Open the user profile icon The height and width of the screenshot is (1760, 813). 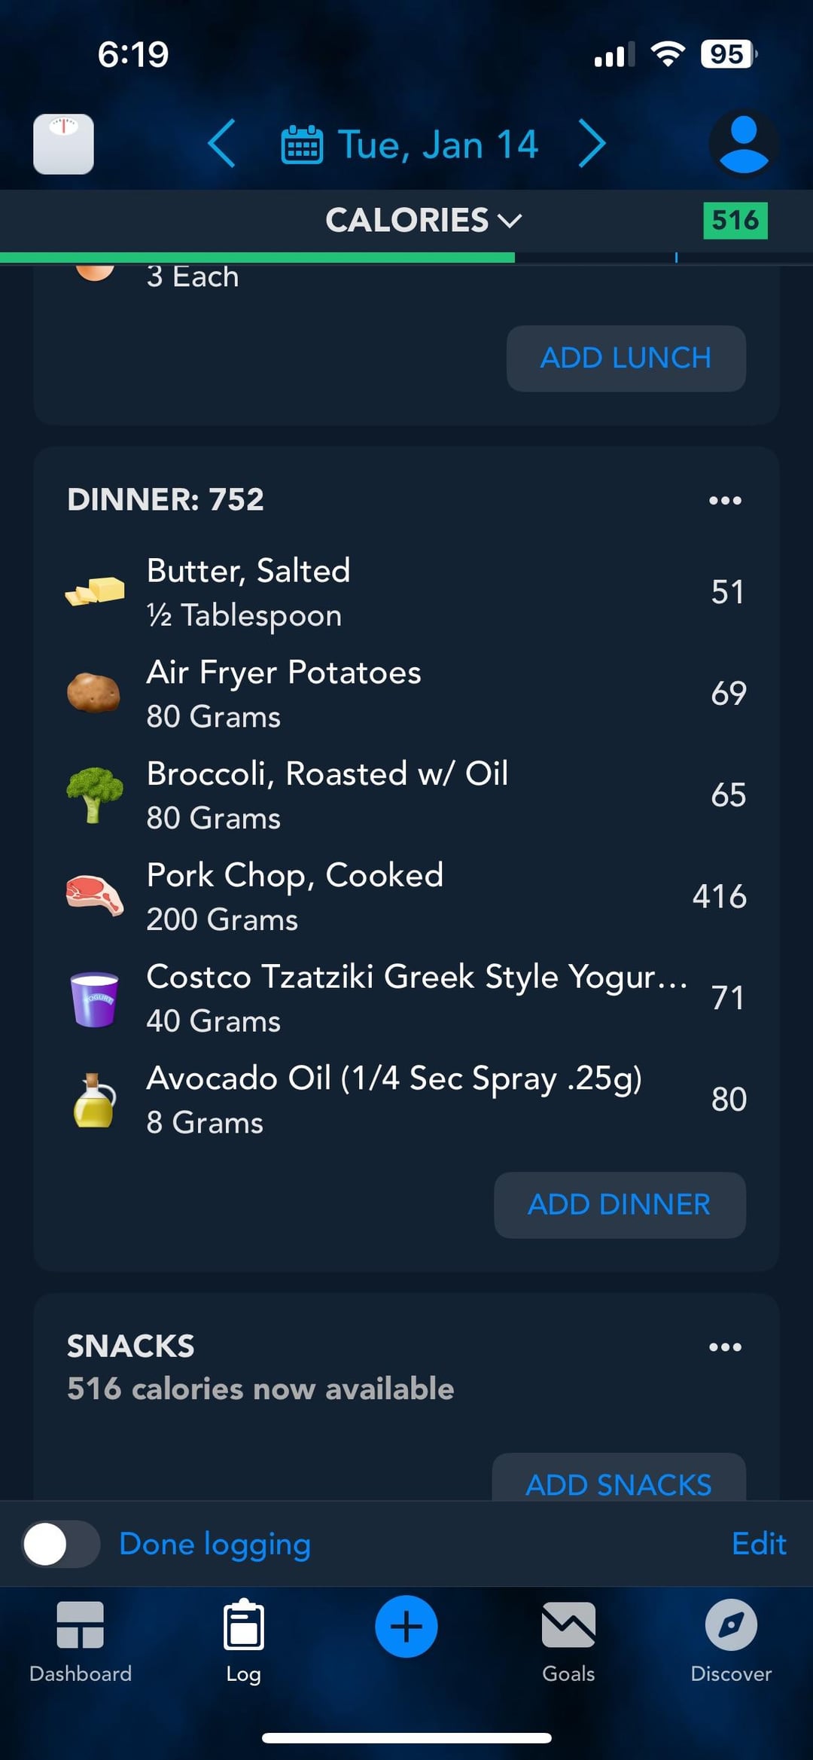(743, 144)
